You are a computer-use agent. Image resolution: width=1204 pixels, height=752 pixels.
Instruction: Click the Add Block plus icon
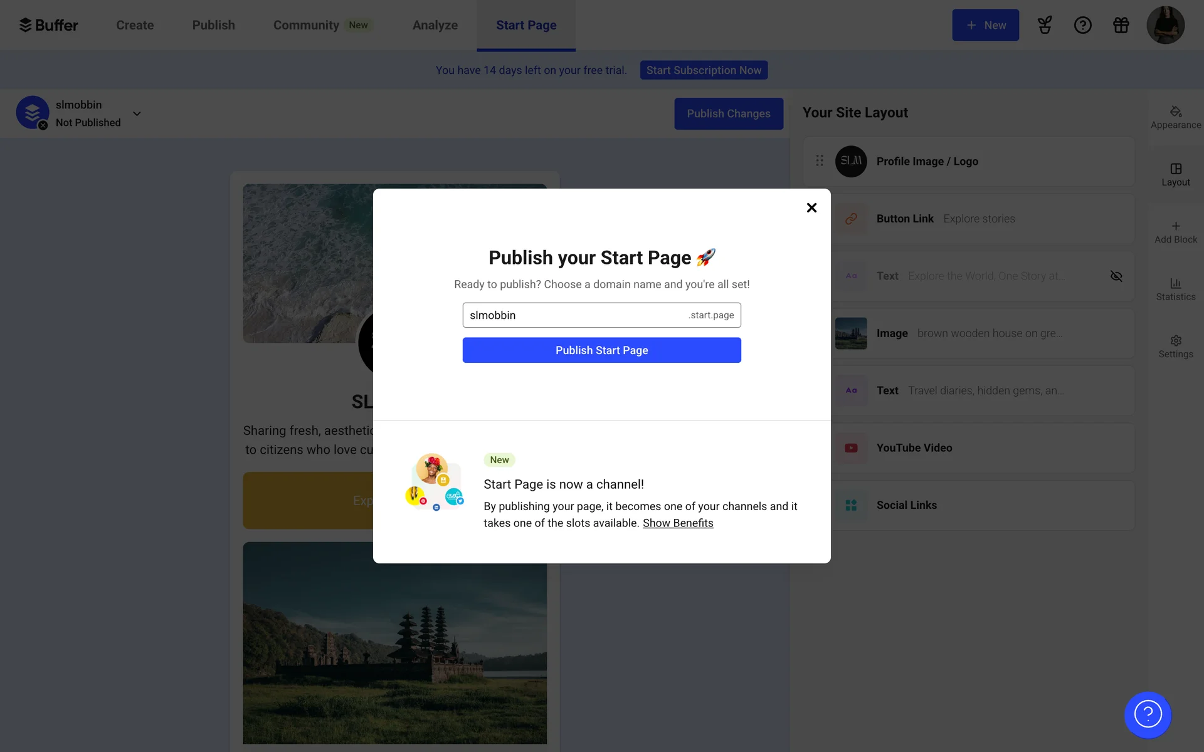(1175, 226)
